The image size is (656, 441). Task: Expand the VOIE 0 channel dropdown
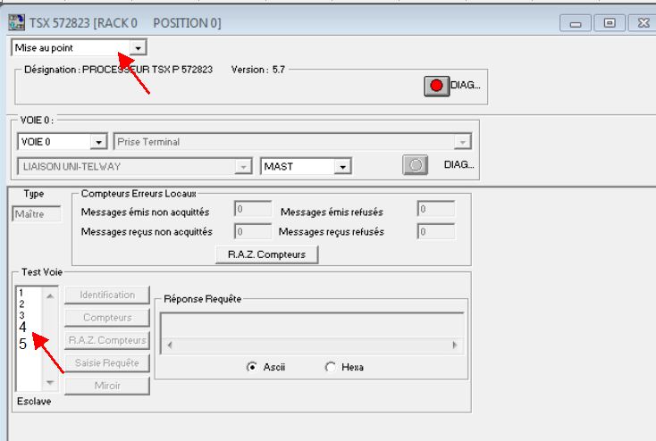tap(98, 142)
